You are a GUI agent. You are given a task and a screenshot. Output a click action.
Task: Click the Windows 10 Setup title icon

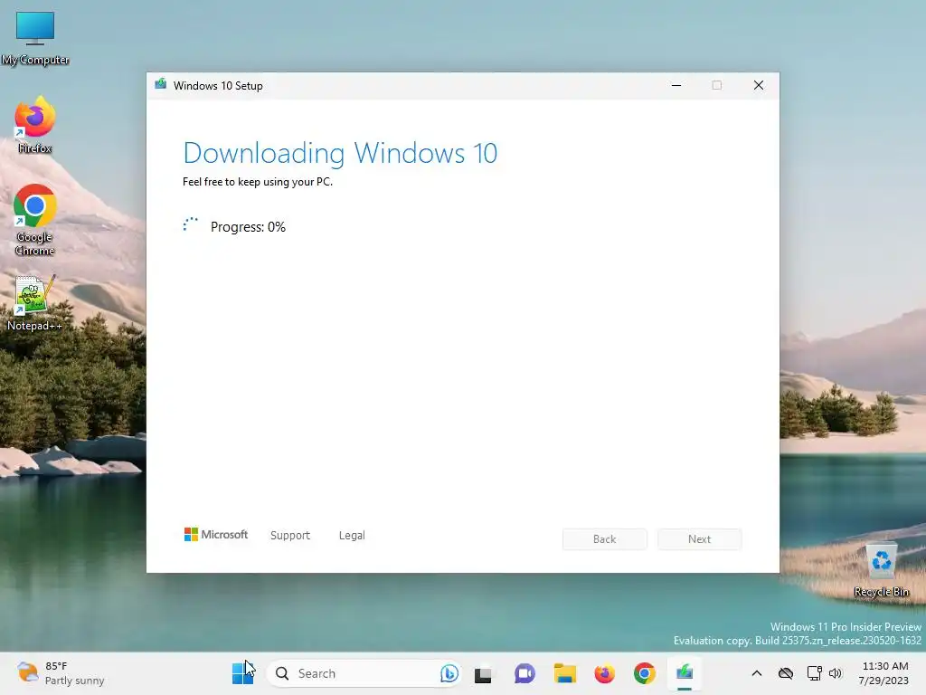161,84
